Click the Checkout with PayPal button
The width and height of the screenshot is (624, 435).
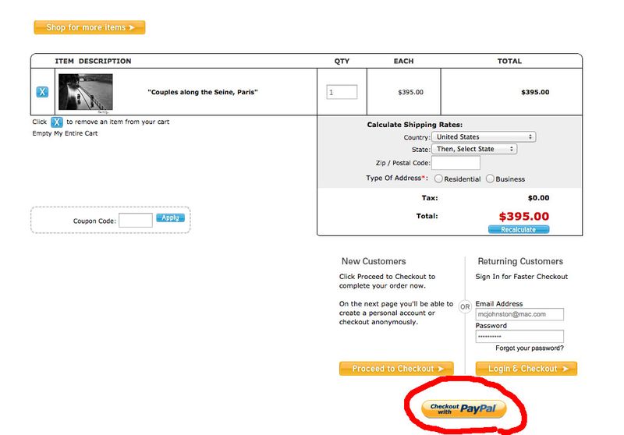point(463,408)
